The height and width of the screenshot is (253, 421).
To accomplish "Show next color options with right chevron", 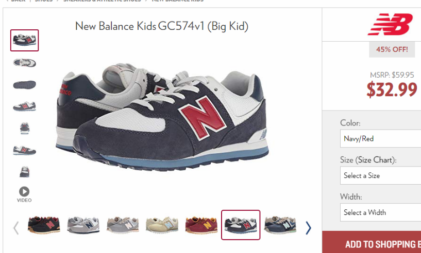I will (308, 228).
